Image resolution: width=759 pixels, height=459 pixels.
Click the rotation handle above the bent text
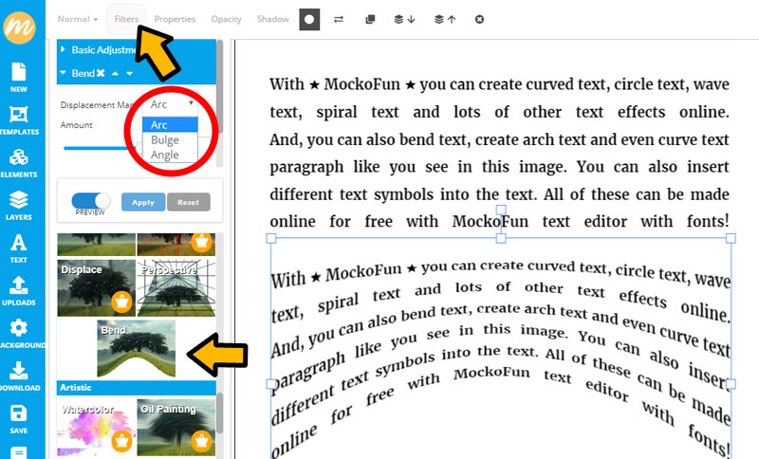[501, 210]
